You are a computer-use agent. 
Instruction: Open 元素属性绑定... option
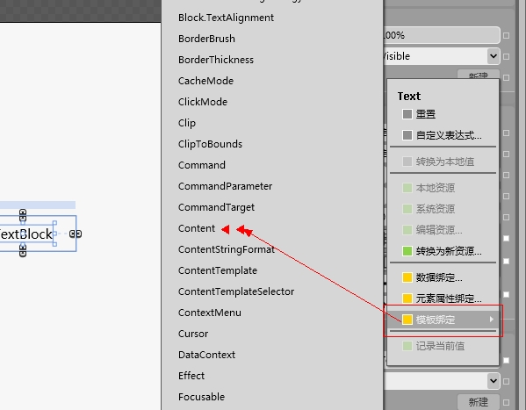(x=449, y=299)
